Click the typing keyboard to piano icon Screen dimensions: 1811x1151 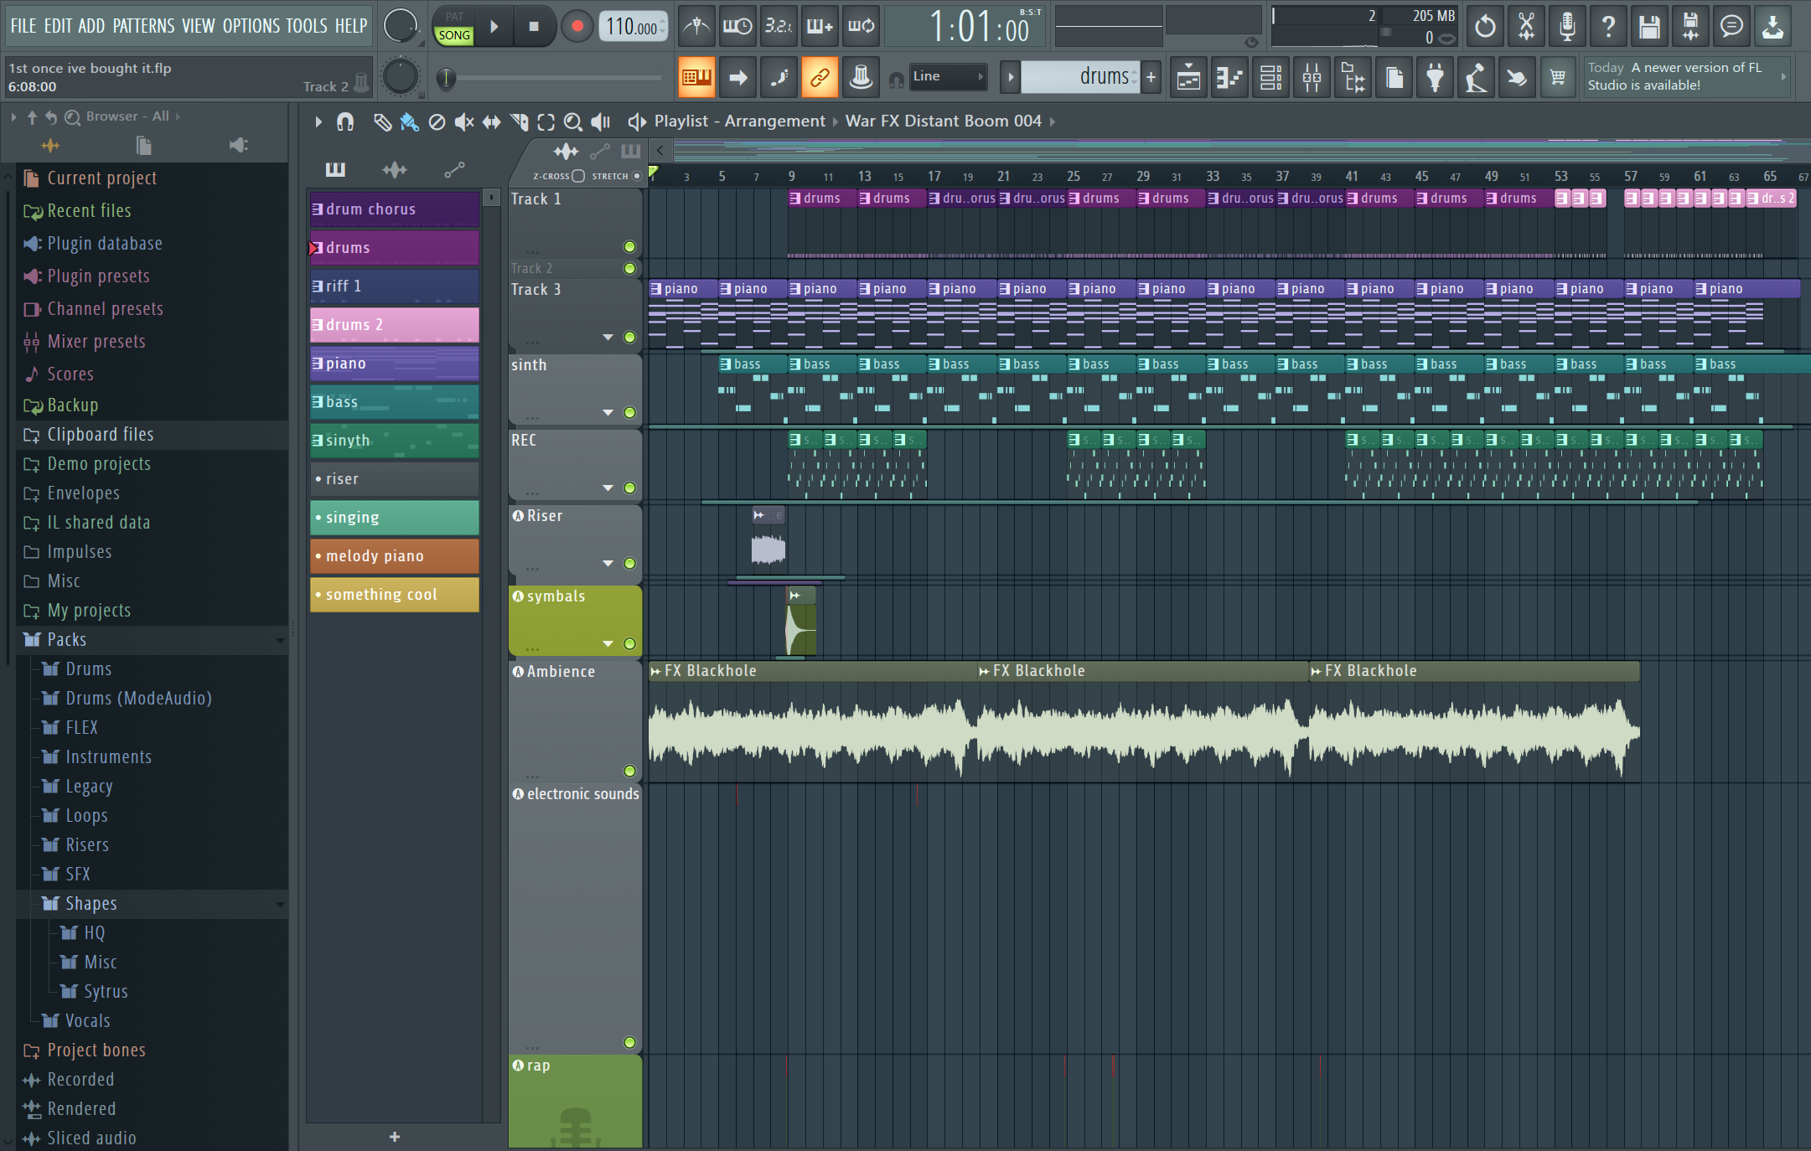(x=696, y=78)
